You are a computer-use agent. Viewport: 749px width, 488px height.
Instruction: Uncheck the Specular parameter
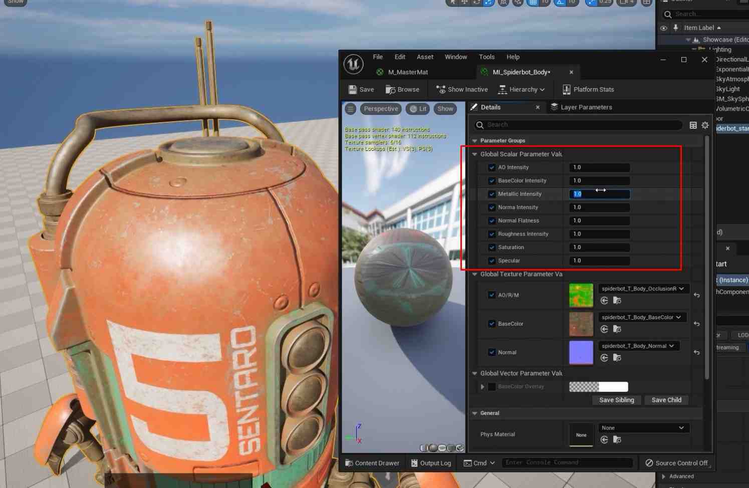491,261
